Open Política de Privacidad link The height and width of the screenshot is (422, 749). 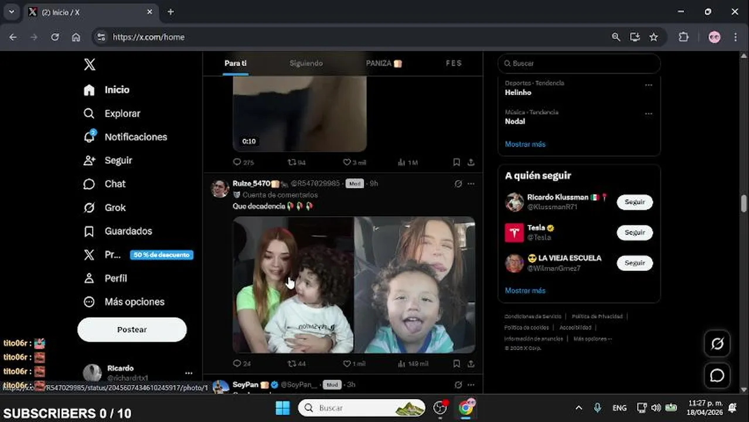pyautogui.click(x=597, y=316)
